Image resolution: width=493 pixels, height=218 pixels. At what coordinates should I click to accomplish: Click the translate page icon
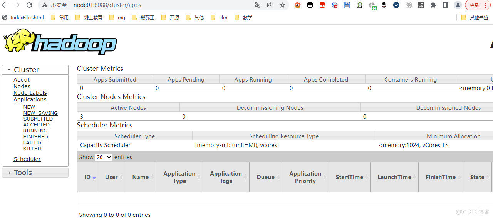(x=258, y=5)
